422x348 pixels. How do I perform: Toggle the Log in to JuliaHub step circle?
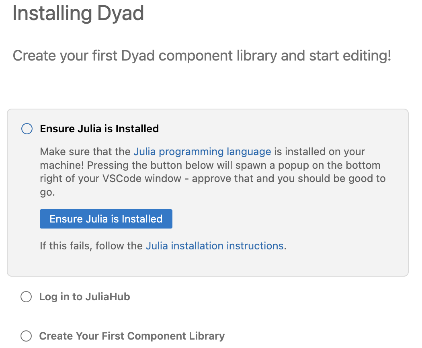26,297
